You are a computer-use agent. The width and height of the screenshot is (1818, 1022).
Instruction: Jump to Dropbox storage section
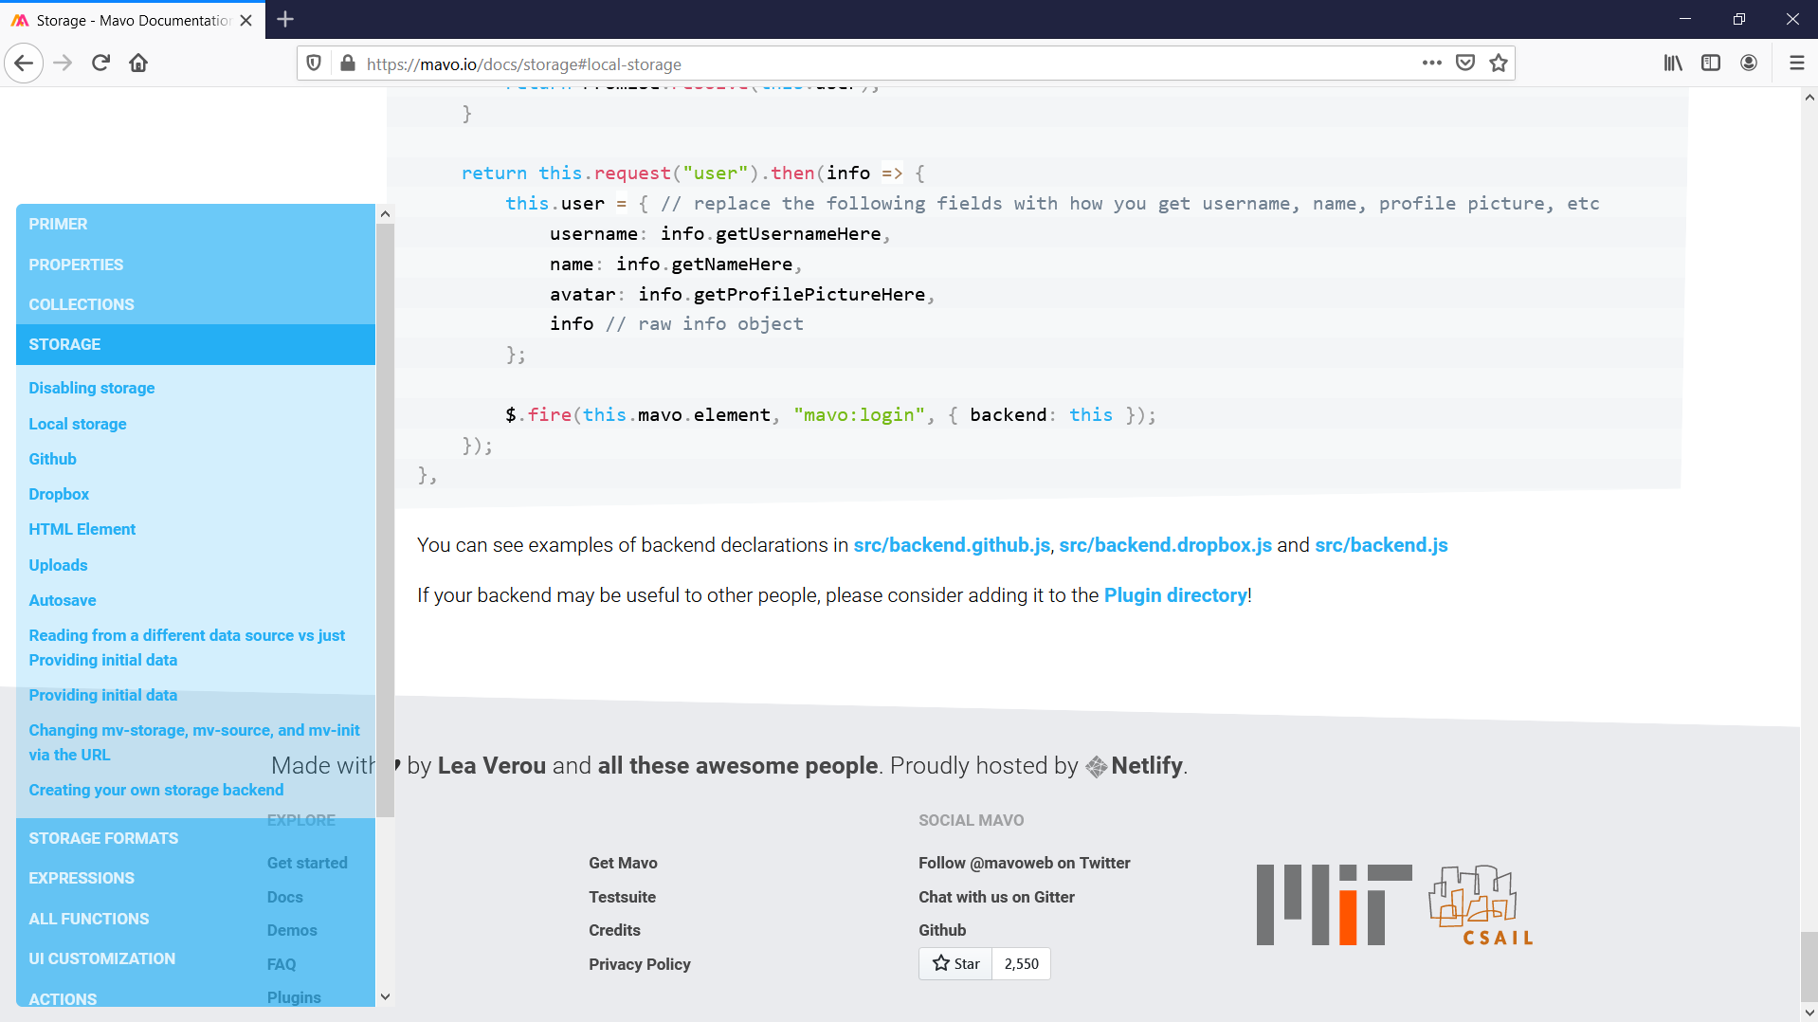click(x=59, y=494)
